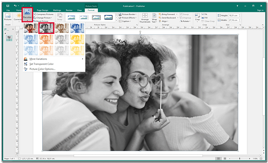Increase Height with the stepper arrow
The width and height of the screenshot is (268, 163).
pos(239,15)
